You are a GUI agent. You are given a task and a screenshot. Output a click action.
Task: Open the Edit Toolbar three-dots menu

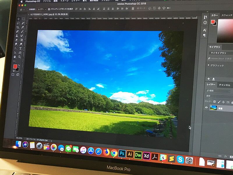[x=14, y=61]
